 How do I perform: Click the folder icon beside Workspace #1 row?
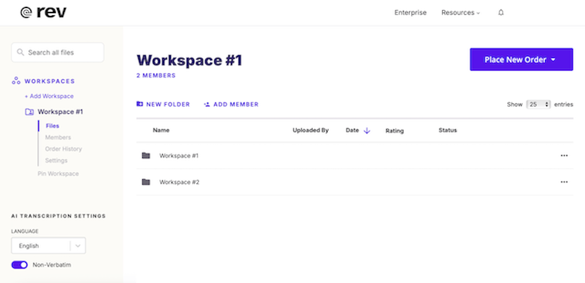146,155
